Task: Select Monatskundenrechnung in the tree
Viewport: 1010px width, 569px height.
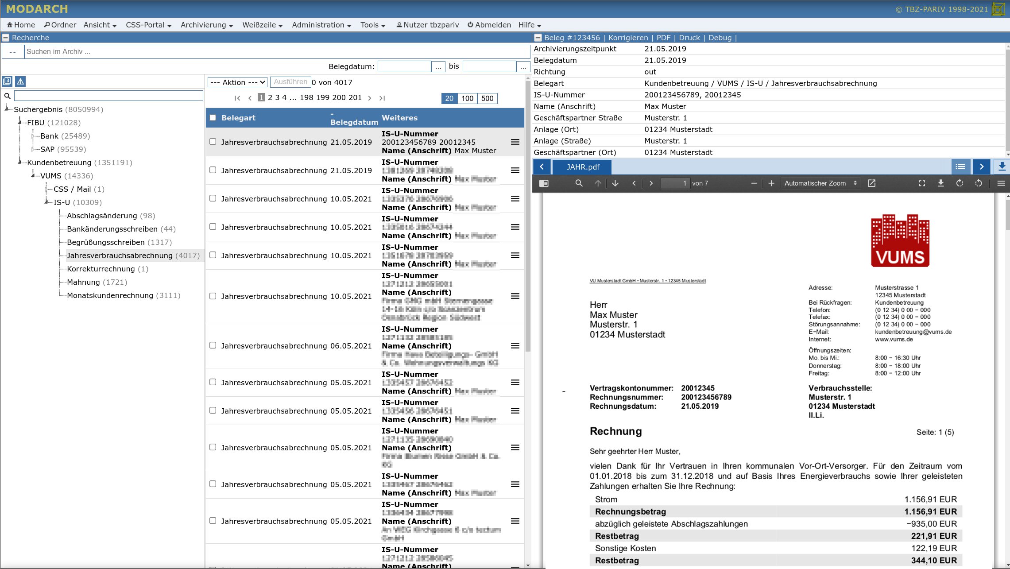Action: 110,296
